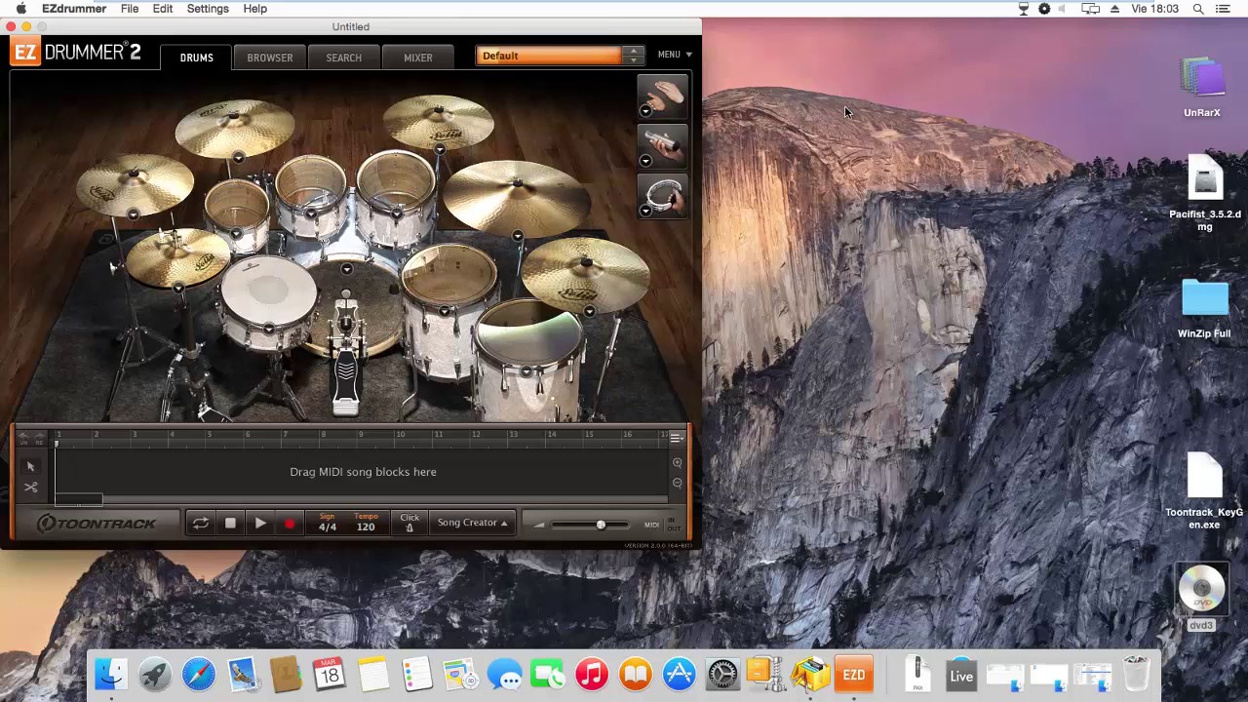This screenshot has height=702, width=1248.
Task: Open the Default preset dropdown
Action: click(x=550, y=56)
